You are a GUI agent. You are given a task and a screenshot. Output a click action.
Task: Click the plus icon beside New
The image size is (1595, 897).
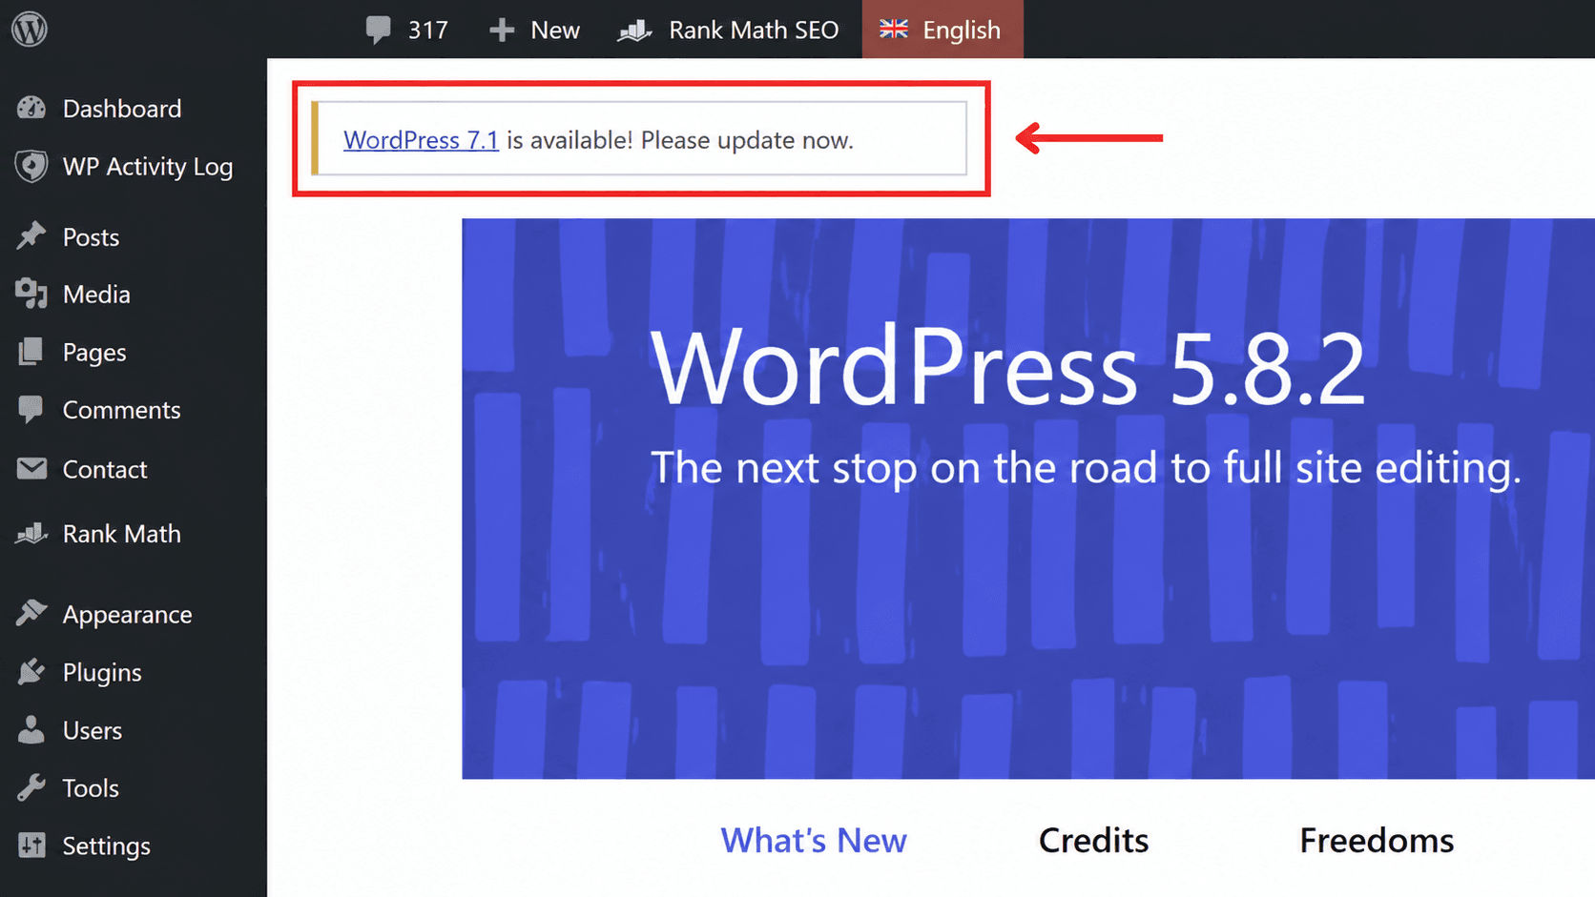pyautogui.click(x=502, y=31)
